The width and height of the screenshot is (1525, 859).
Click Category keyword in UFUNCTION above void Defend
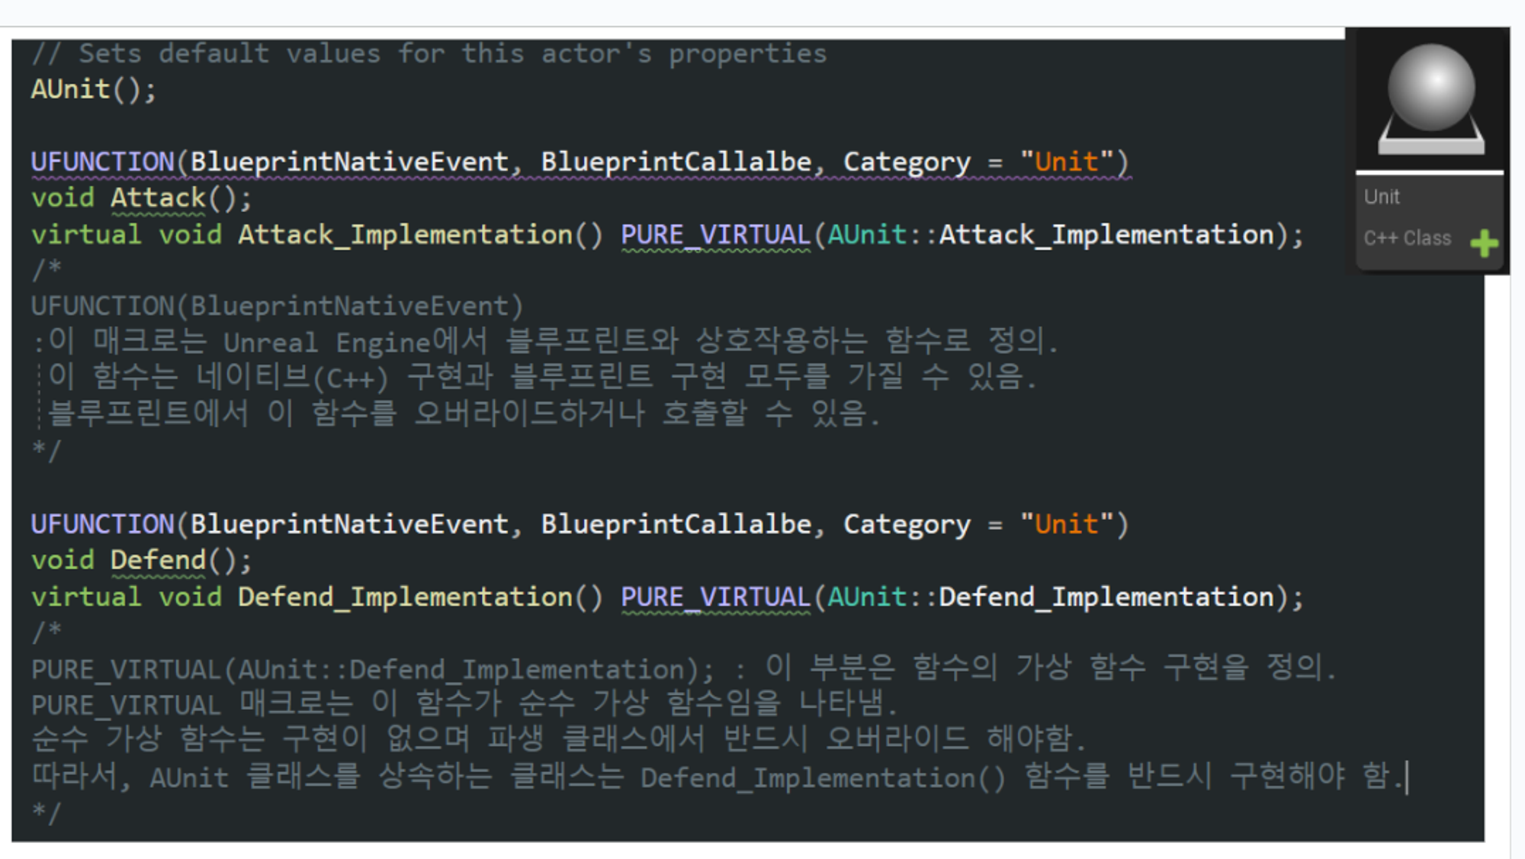click(x=906, y=525)
